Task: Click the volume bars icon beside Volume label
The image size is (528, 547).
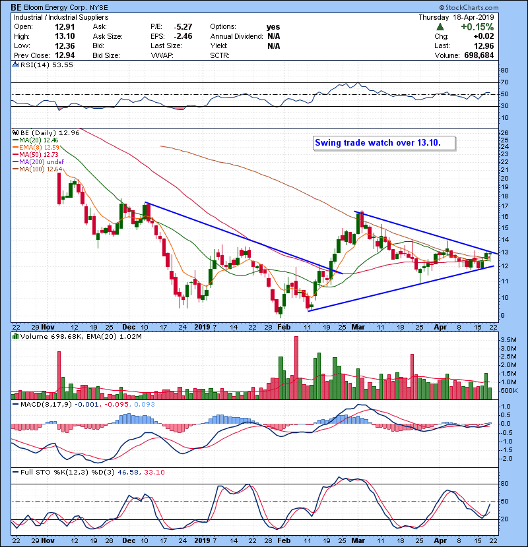Action: (x=15, y=336)
